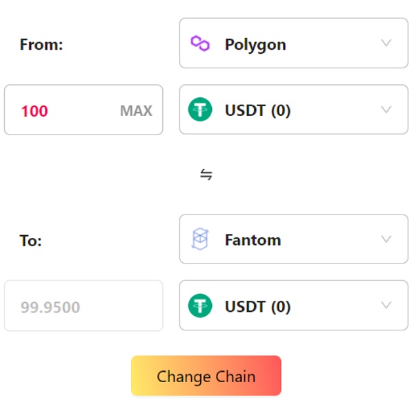Image resolution: width=414 pixels, height=407 pixels.
Task: Expand the Polygon dropdown chevron
Action: point(386,43)
